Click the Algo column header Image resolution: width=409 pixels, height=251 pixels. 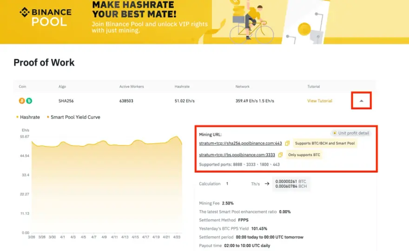(62, 86)
